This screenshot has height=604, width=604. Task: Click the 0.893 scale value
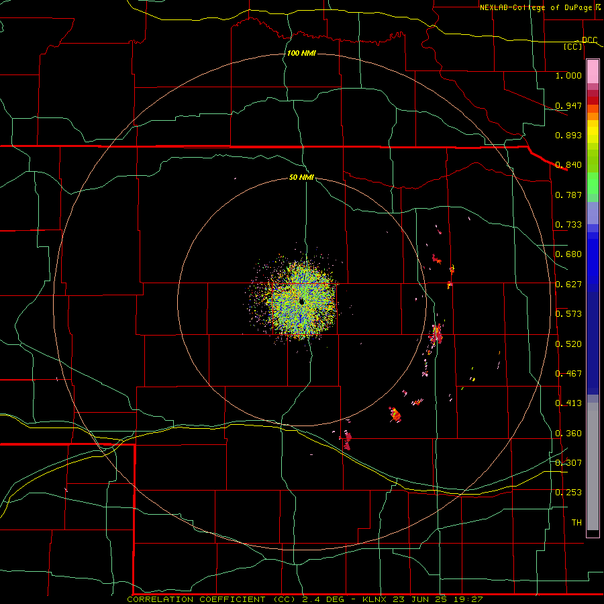[x=568, y=135]
